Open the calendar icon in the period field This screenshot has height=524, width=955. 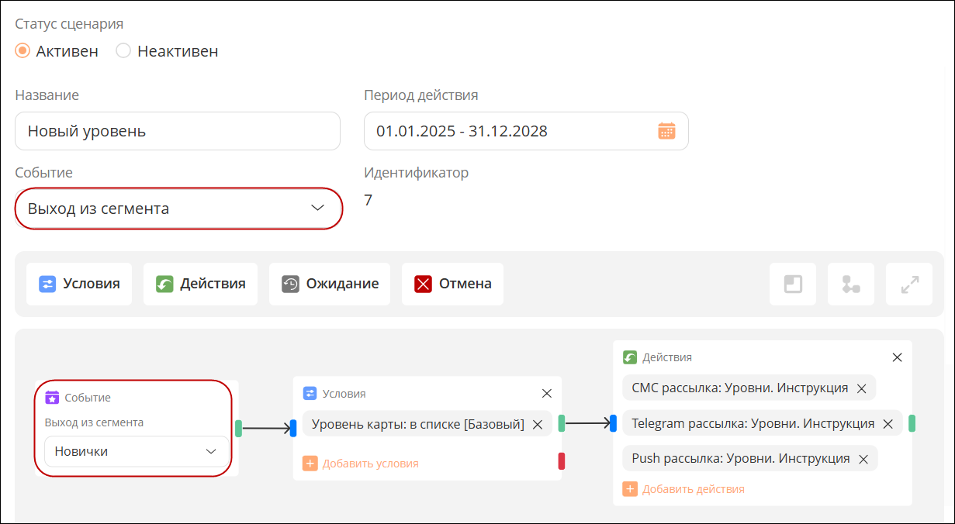click(x=666, y=131)
